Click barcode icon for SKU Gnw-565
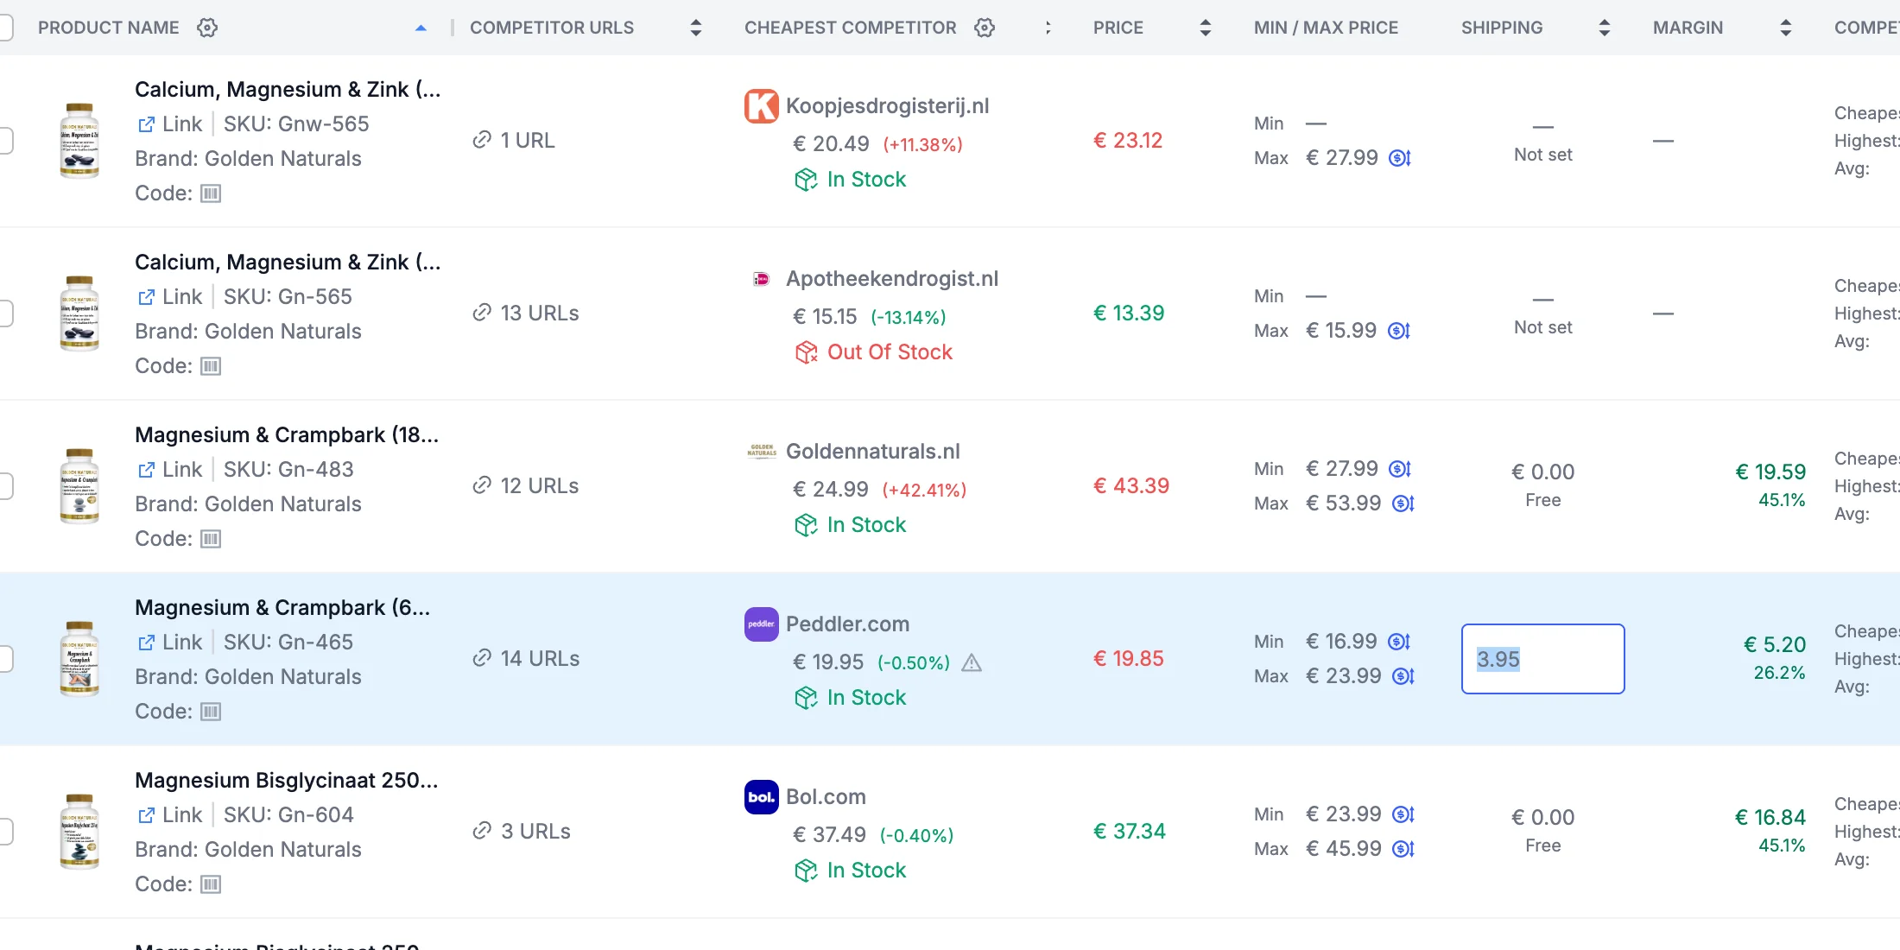Viewport: 1900px width, 950px height. click(211, 193)
